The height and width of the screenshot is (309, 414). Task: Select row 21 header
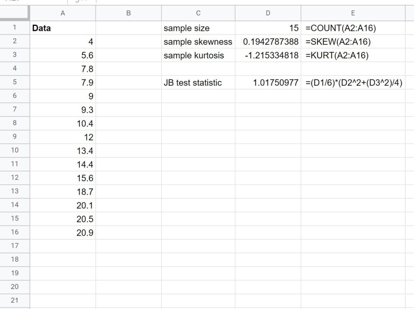point(15,300)
